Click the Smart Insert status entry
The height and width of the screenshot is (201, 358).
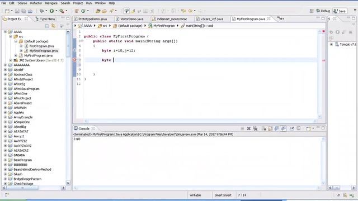point(223,195)
